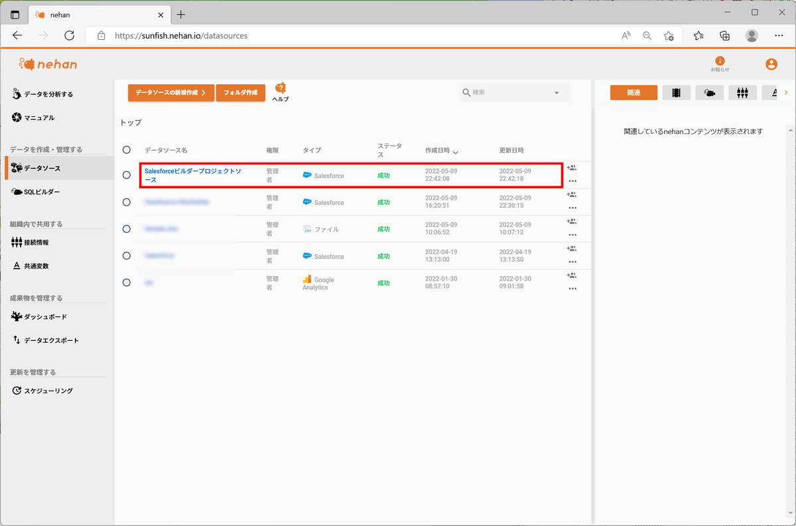This screenshot has width=796, height=526.
Task: Click the right panel scrollbar up arrow
Action: (x=790, y=129)
